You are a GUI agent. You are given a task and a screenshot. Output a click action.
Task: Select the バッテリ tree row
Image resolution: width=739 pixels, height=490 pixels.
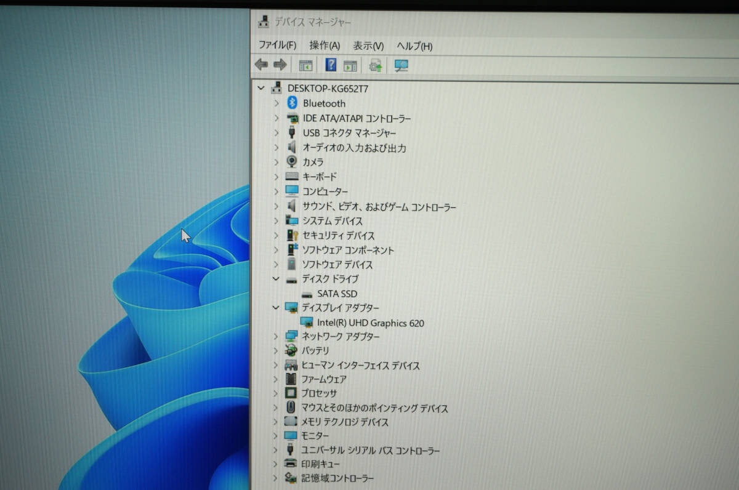[x=315, y=350]
